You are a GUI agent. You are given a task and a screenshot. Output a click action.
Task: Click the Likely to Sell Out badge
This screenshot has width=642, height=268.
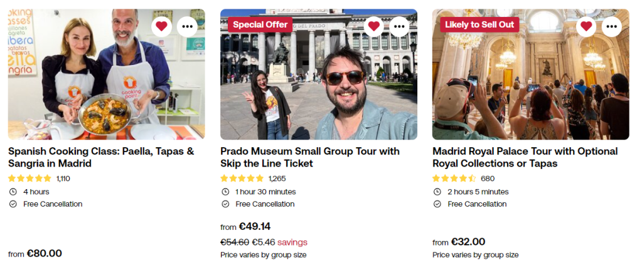click(x=479, y=24)
